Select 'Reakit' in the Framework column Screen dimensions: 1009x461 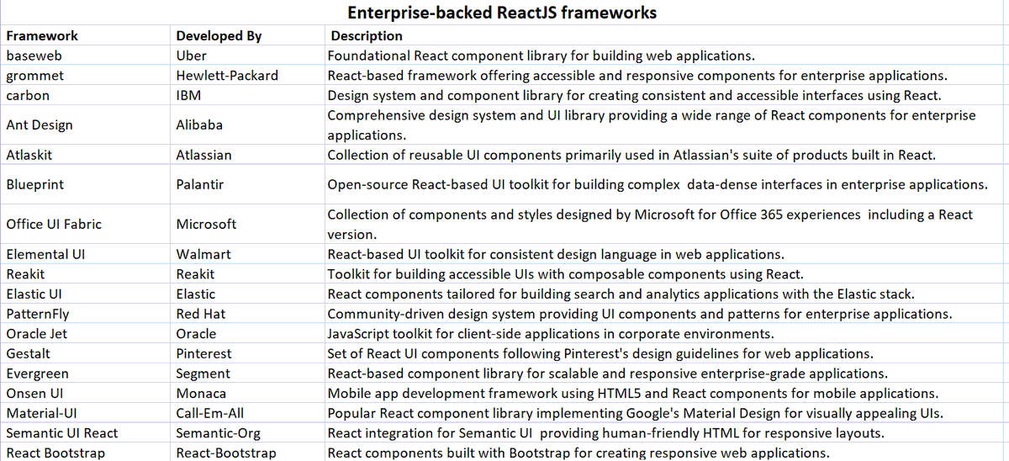(86, 273)
